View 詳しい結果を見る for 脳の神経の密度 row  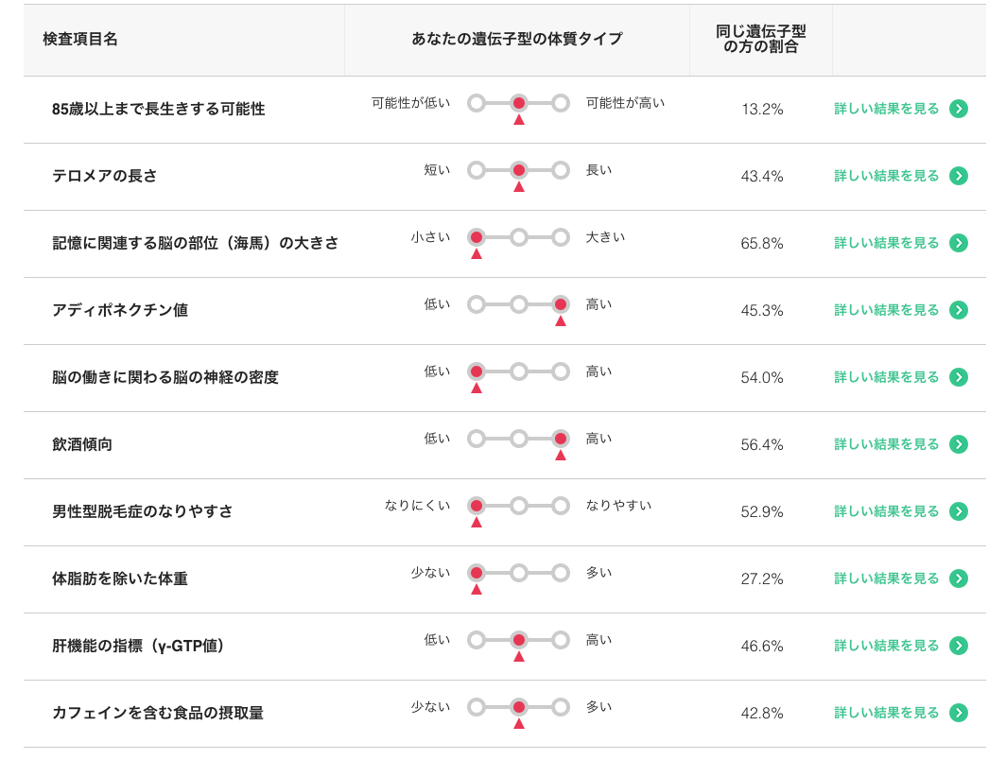(x=886, y=377)
